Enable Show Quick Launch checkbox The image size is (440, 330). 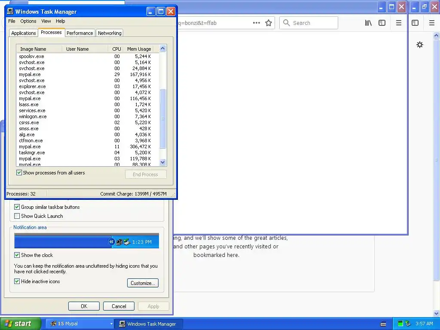[17, 216]
